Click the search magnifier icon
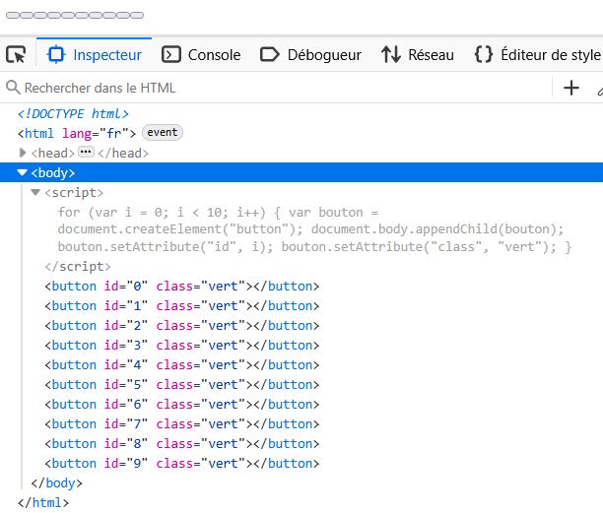 click(x=13, y=88)
